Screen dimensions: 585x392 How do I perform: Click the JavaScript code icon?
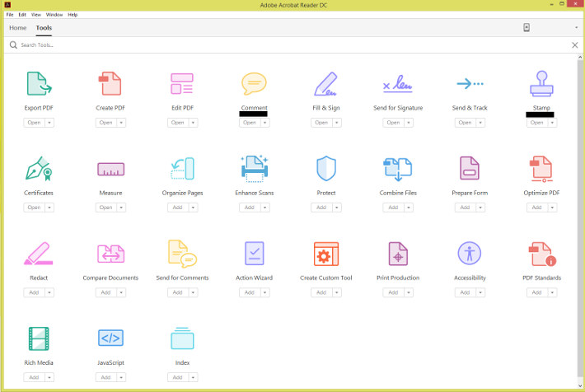click(x=110, y=338)
